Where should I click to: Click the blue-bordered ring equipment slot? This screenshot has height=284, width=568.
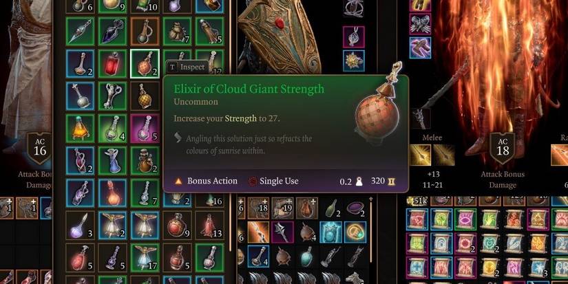tap(354, 61)
